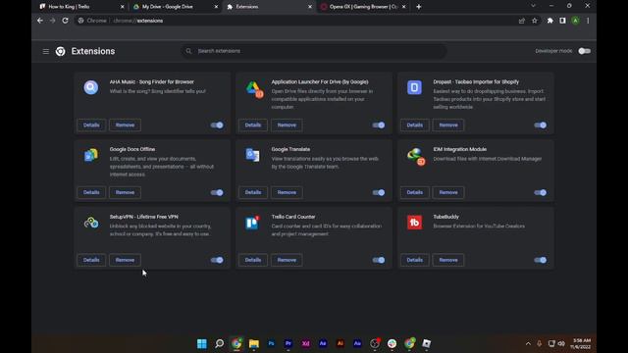Click the Chrome logo beside Extensions title
This screenshot has height=353, width=628.
(61, 51)
